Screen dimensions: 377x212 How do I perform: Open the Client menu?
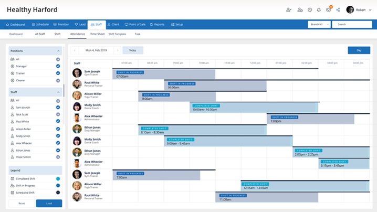click(x=113, y=25)
